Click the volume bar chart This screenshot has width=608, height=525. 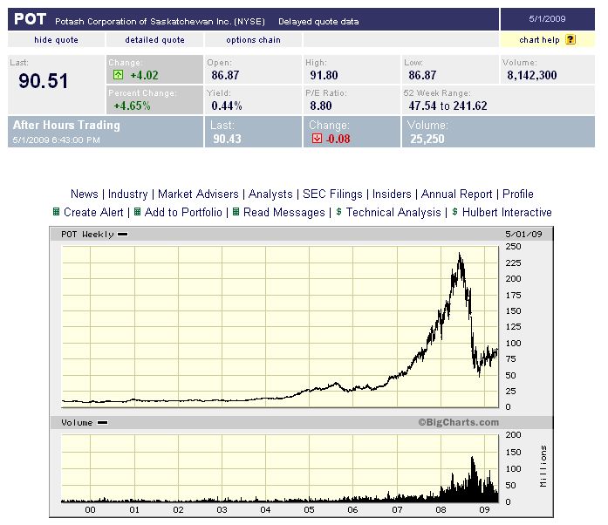tap(280, 468)
